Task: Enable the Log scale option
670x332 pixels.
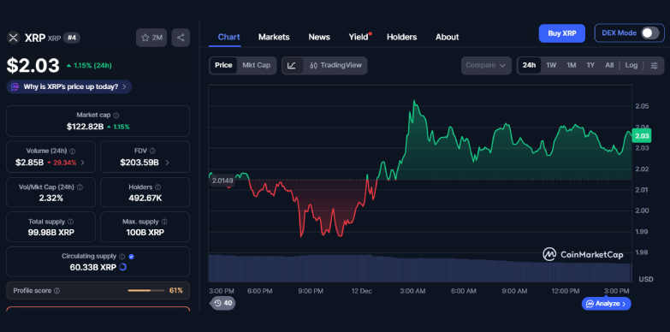Action: tap(631, 65)
